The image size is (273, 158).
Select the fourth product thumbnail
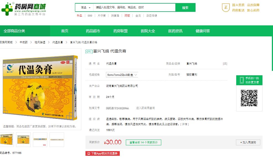pos(57,140)
